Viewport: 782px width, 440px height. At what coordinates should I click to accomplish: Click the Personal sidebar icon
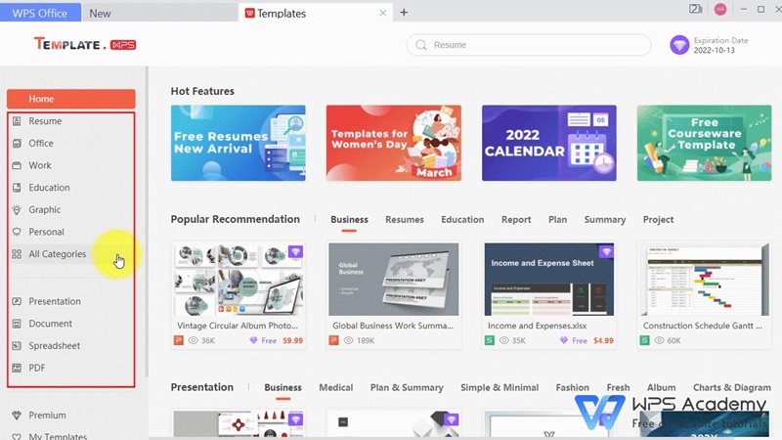pyautogui.click(x=17, y=232)
